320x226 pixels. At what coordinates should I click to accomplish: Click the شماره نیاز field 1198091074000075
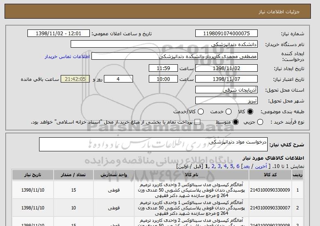226,34
